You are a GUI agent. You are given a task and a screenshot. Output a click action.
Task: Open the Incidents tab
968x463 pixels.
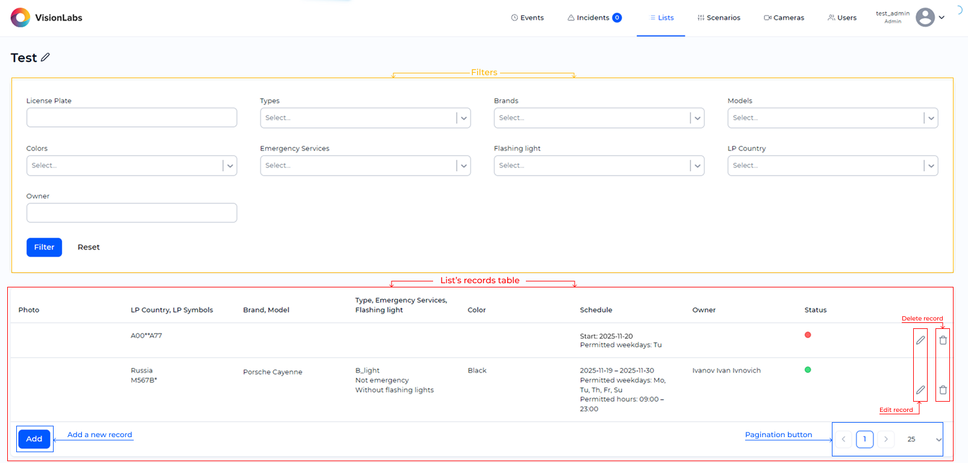594,17
